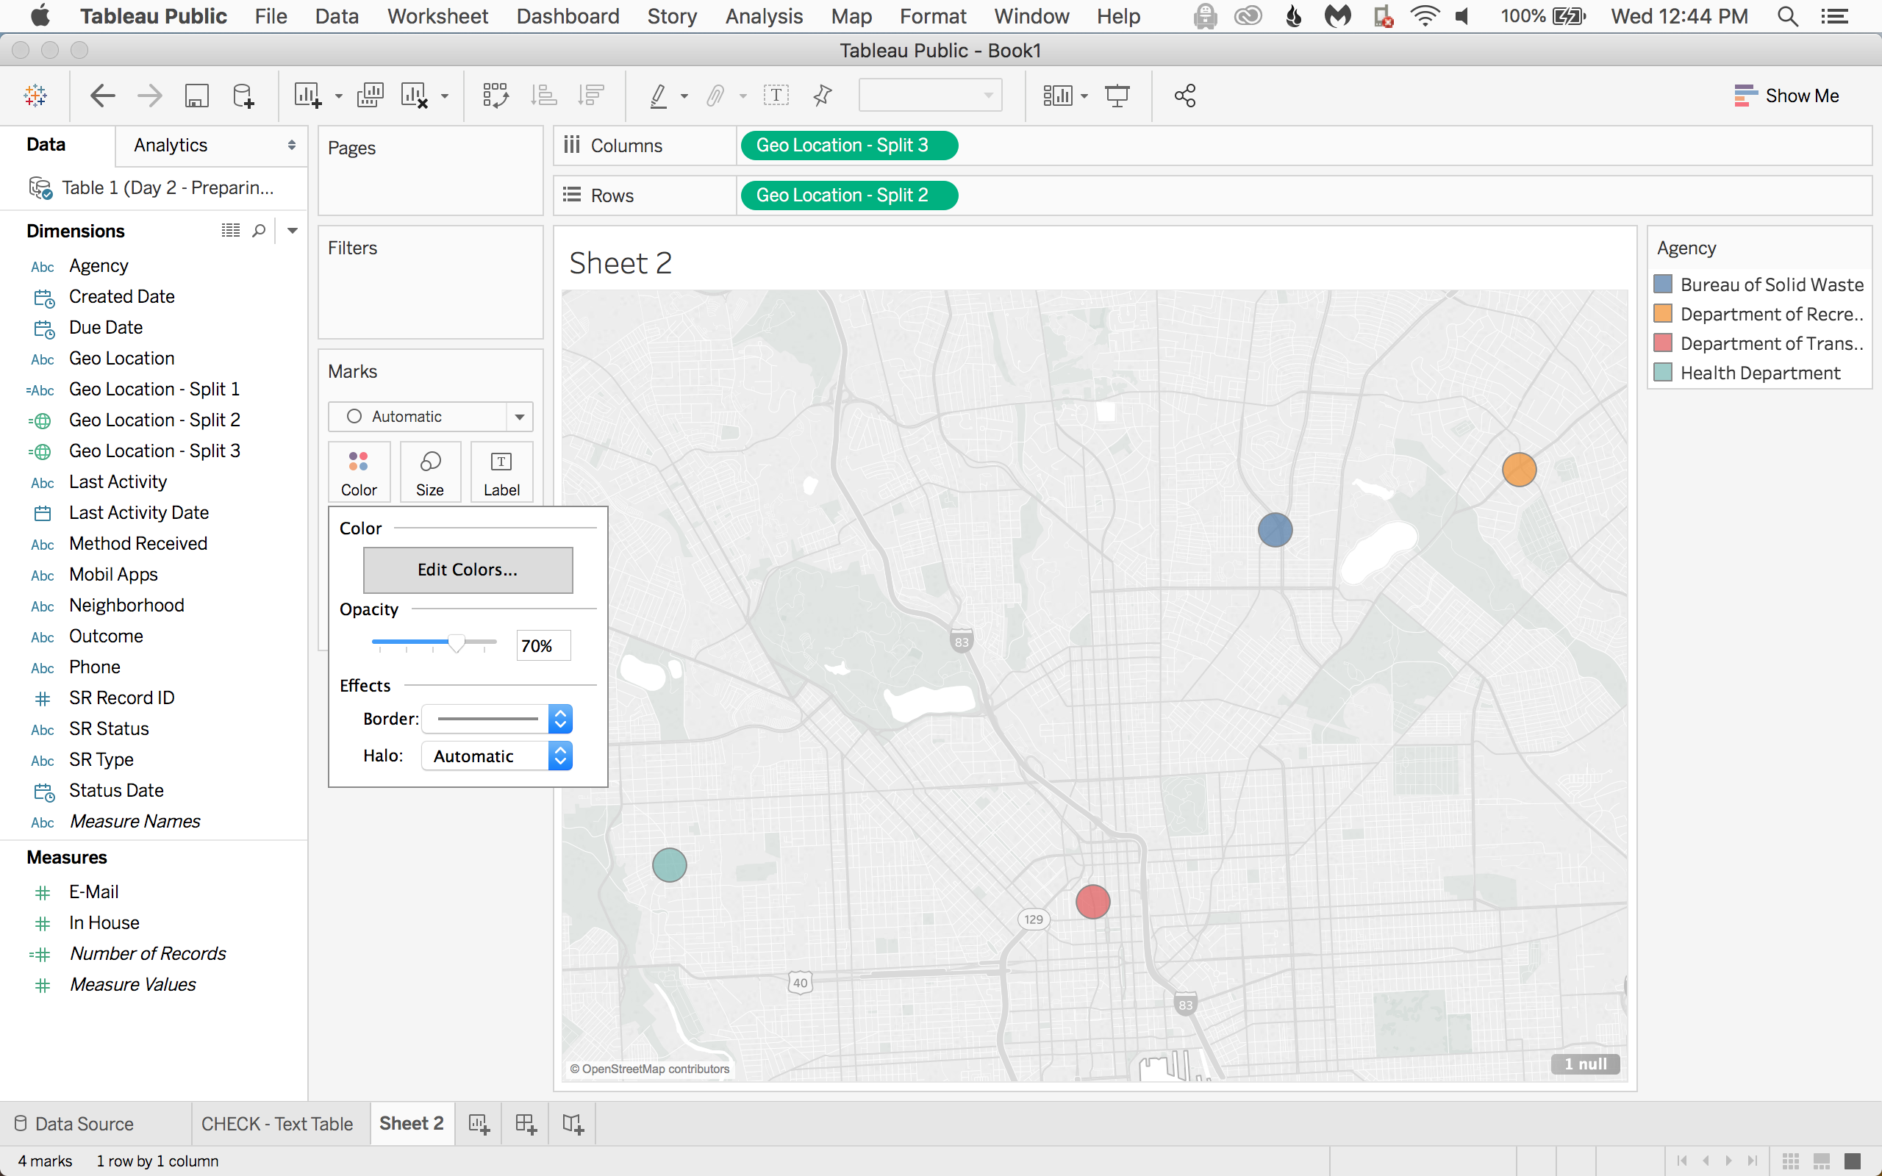Undo with the back arrow icon
The width and height of the screenshot is (1882, 1176).
tap(103, 96)
